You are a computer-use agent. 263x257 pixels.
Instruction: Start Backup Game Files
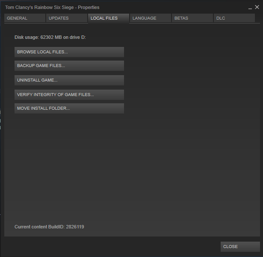click(69, 66)
